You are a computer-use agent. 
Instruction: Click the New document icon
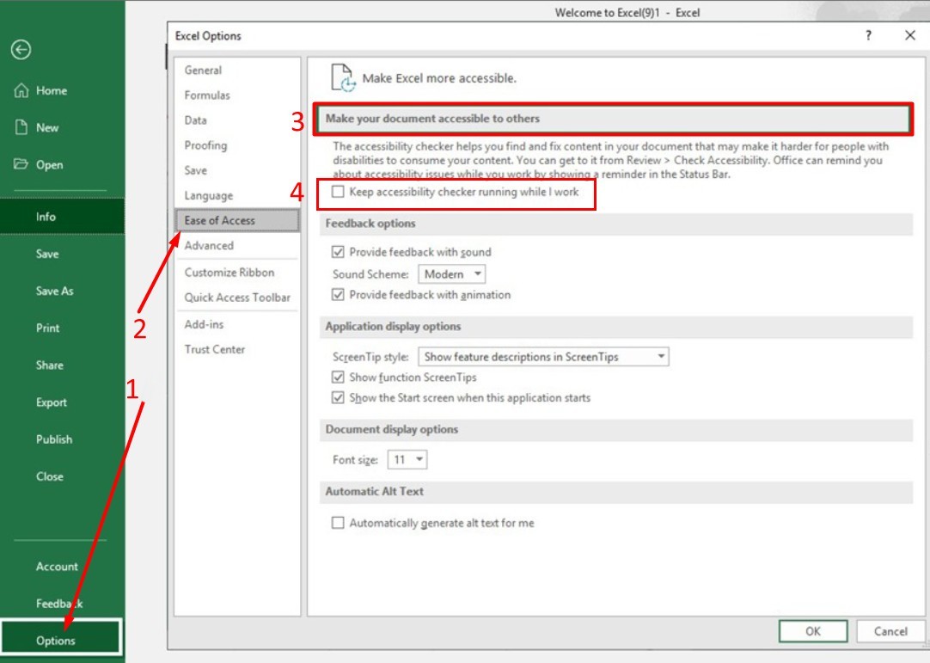(21, 127)
